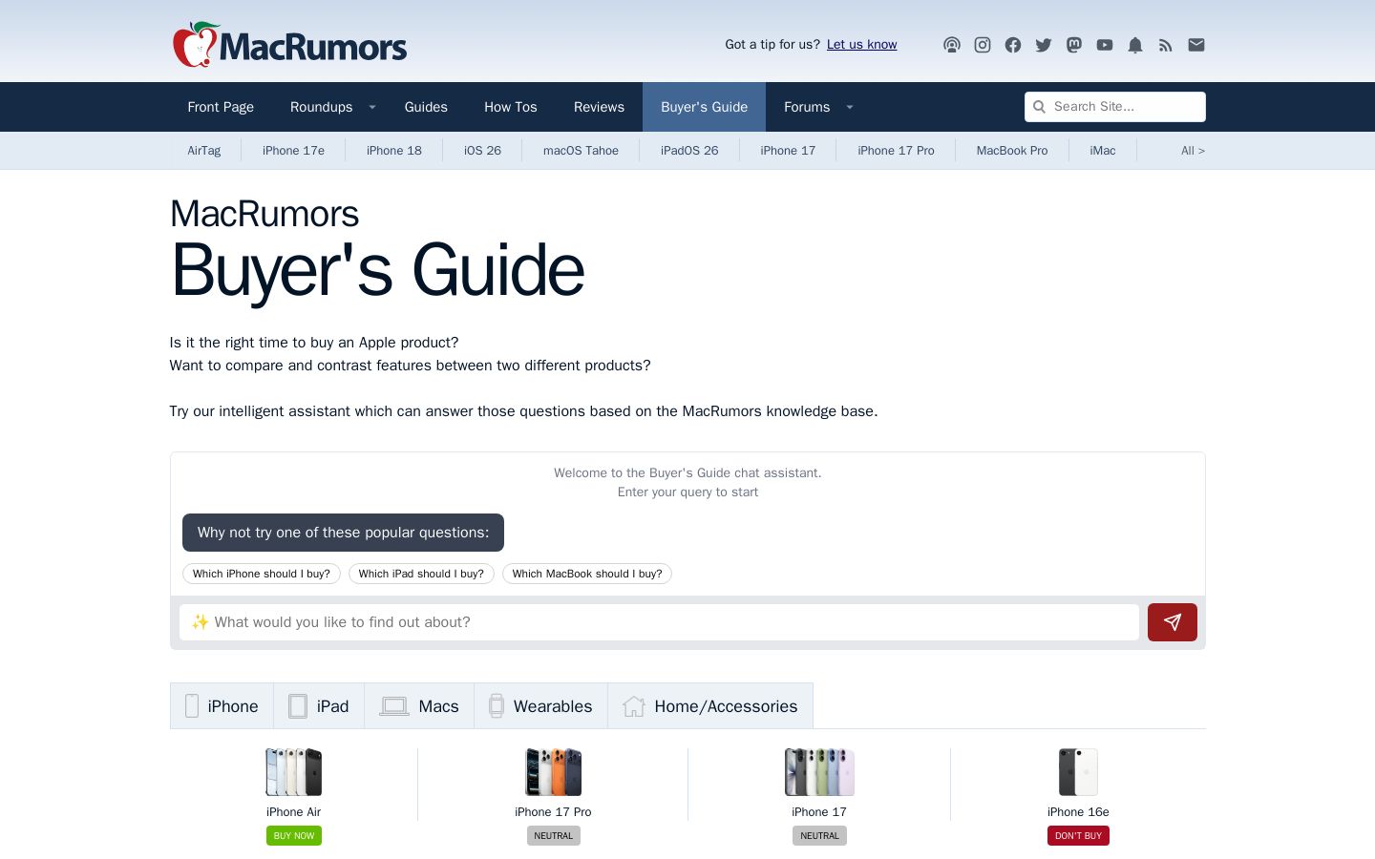Open the iPhone 17e roundup link

(x=294, y=151)
